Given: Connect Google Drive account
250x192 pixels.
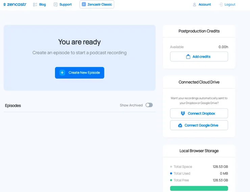Looking at the screenshot, I should click(199, 125).
